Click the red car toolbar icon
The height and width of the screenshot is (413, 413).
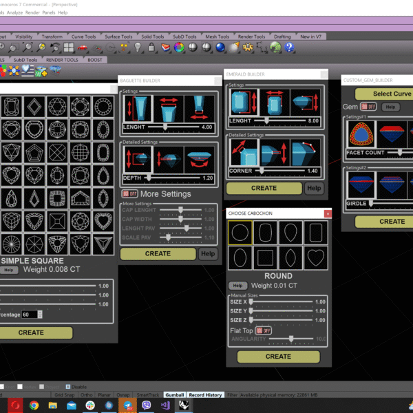(x=83, y=47)
